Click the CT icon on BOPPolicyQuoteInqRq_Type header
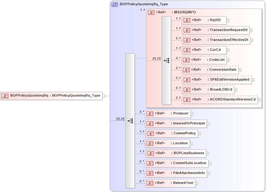 [114, 4]
